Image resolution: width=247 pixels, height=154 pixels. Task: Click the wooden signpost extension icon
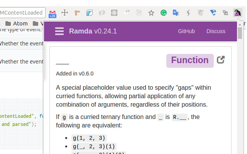click(x=77, y=13)
